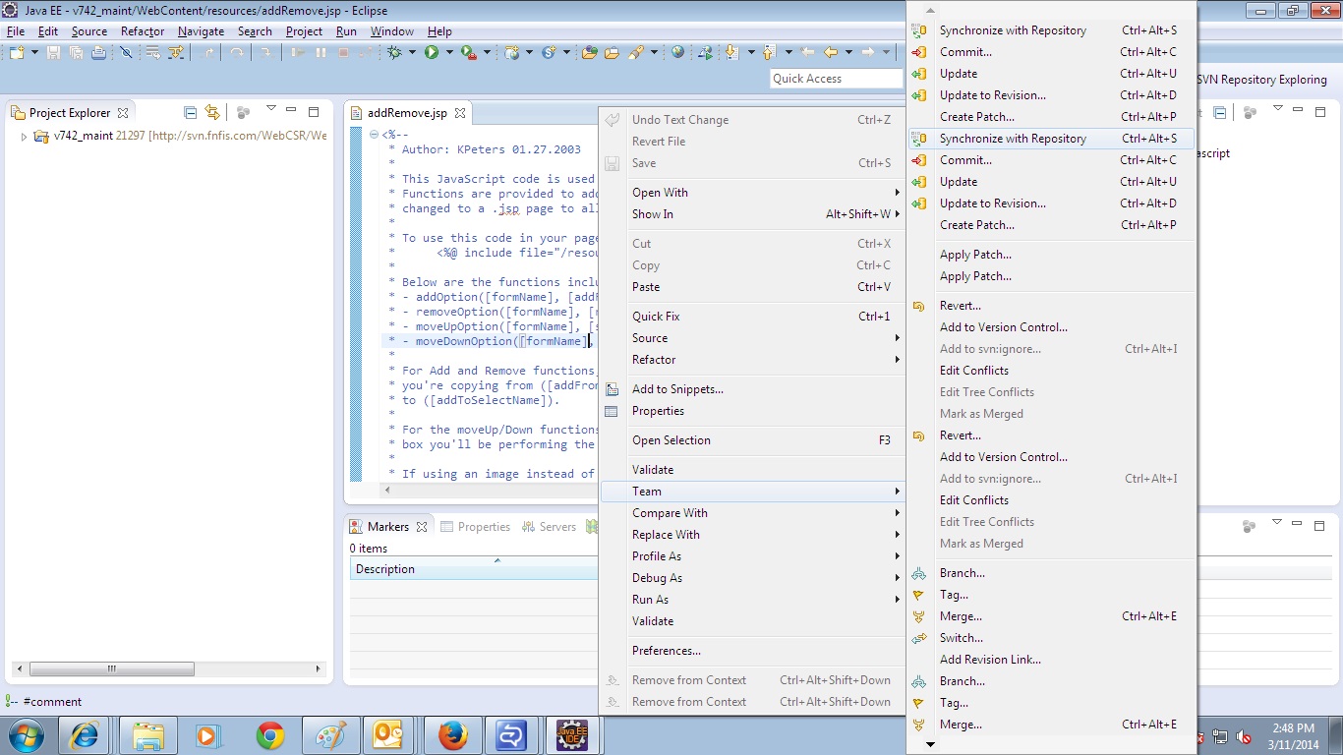Switch to the Servers tab
The image size is (1343, 755).
click(549, 527)
